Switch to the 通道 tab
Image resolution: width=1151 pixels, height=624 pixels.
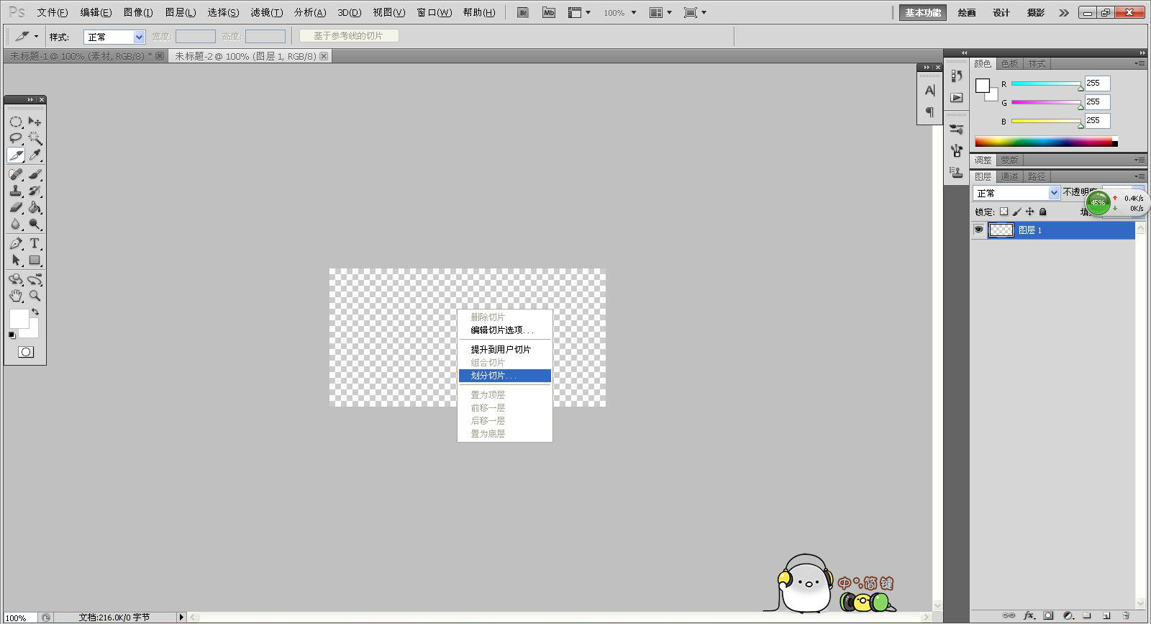1009,176
